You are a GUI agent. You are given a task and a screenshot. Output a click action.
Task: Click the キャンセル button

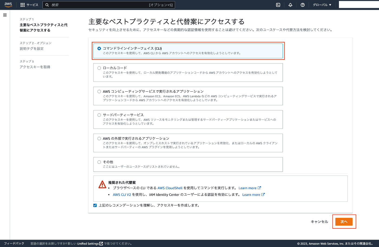319,222
